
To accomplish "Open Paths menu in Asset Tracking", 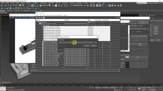I will point(44,15).
